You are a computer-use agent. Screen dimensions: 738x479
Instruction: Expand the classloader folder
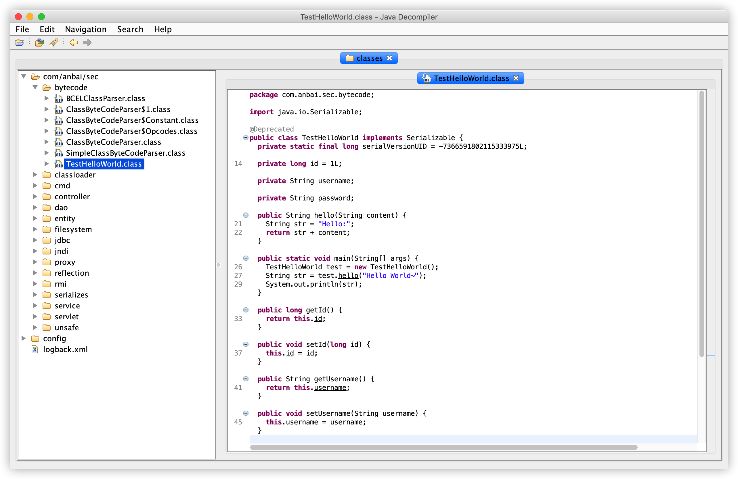pos(35,175)
